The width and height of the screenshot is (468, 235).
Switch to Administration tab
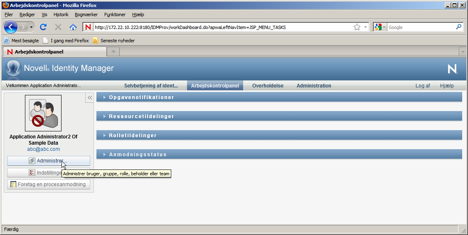314,86
